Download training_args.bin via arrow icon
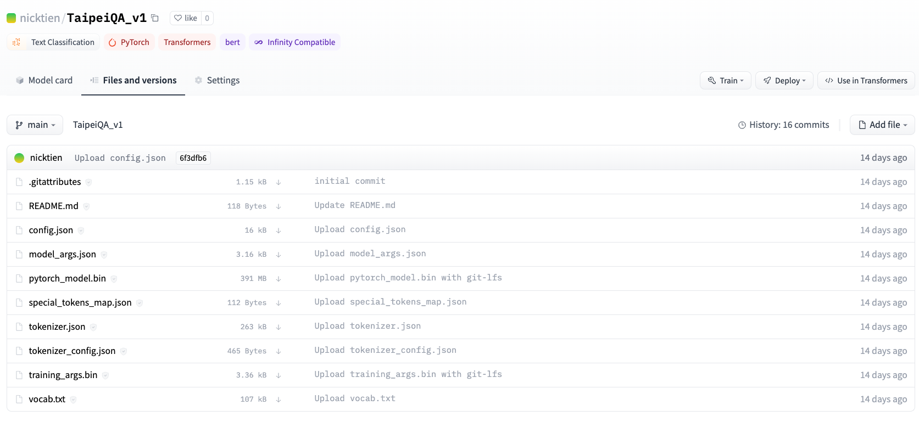This screenshot has width=919, height=422. pyautogui.click(x=279, y=375)
